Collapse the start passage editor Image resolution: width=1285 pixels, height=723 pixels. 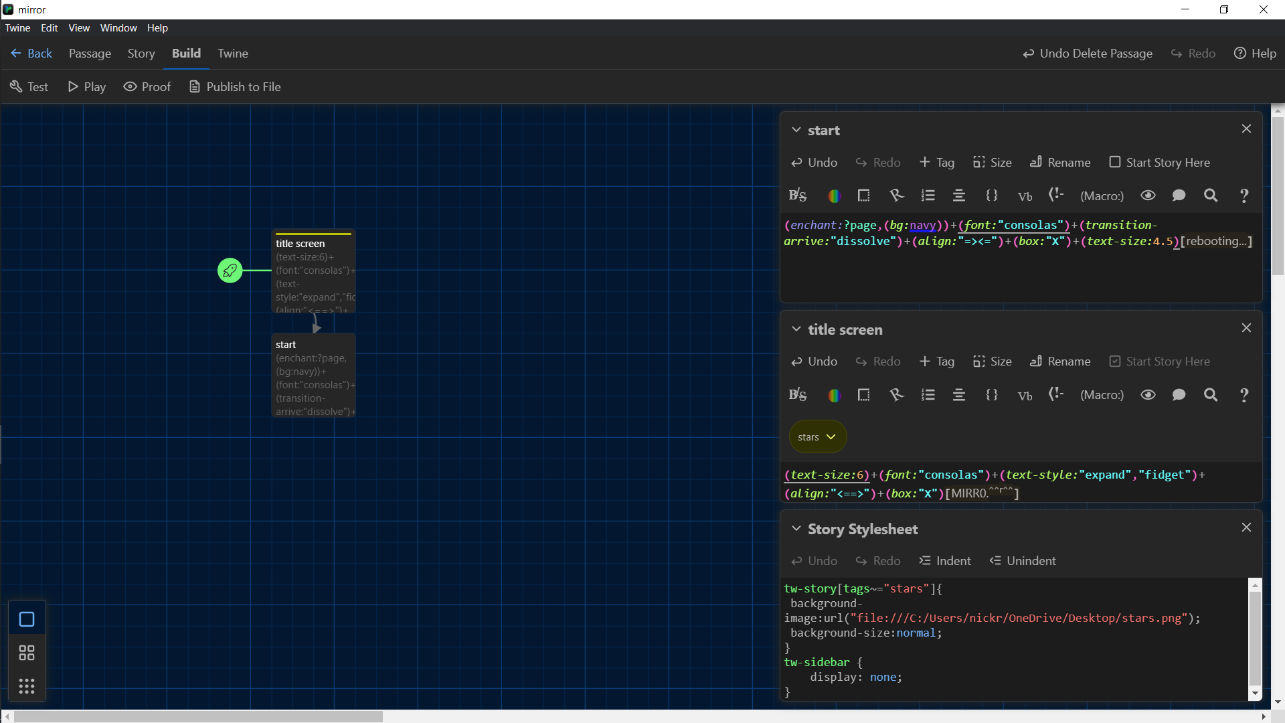tap(796, 130)
